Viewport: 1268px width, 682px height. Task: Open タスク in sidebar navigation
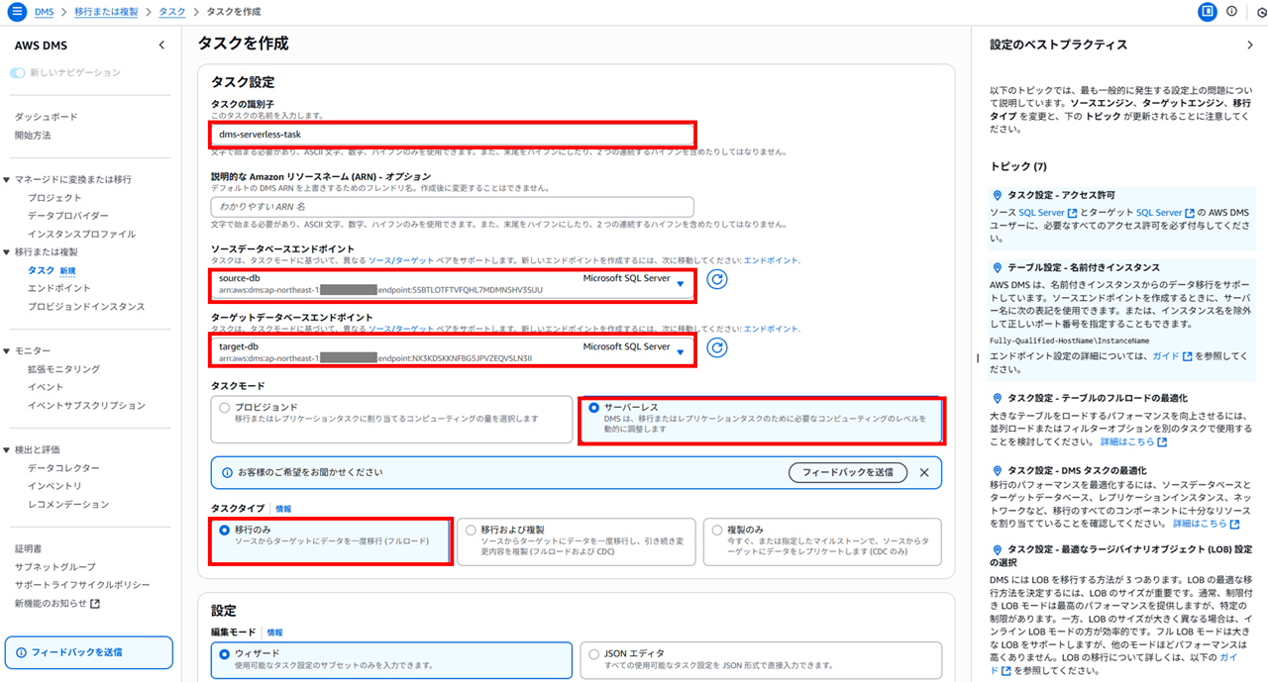pyautogui.click(x=41, y=270)
